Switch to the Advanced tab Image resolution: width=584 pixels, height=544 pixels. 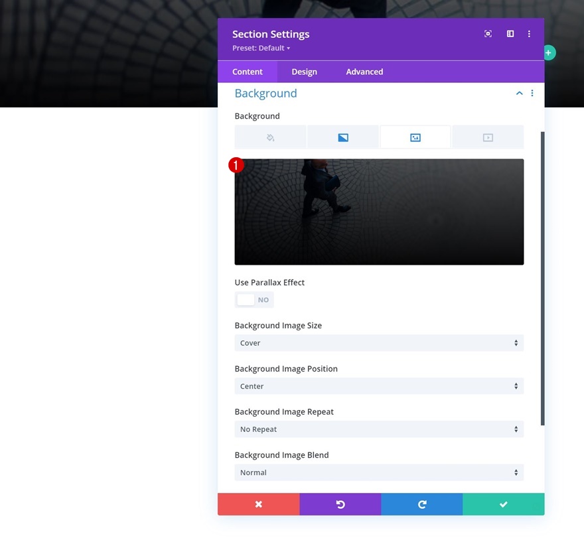364,72
